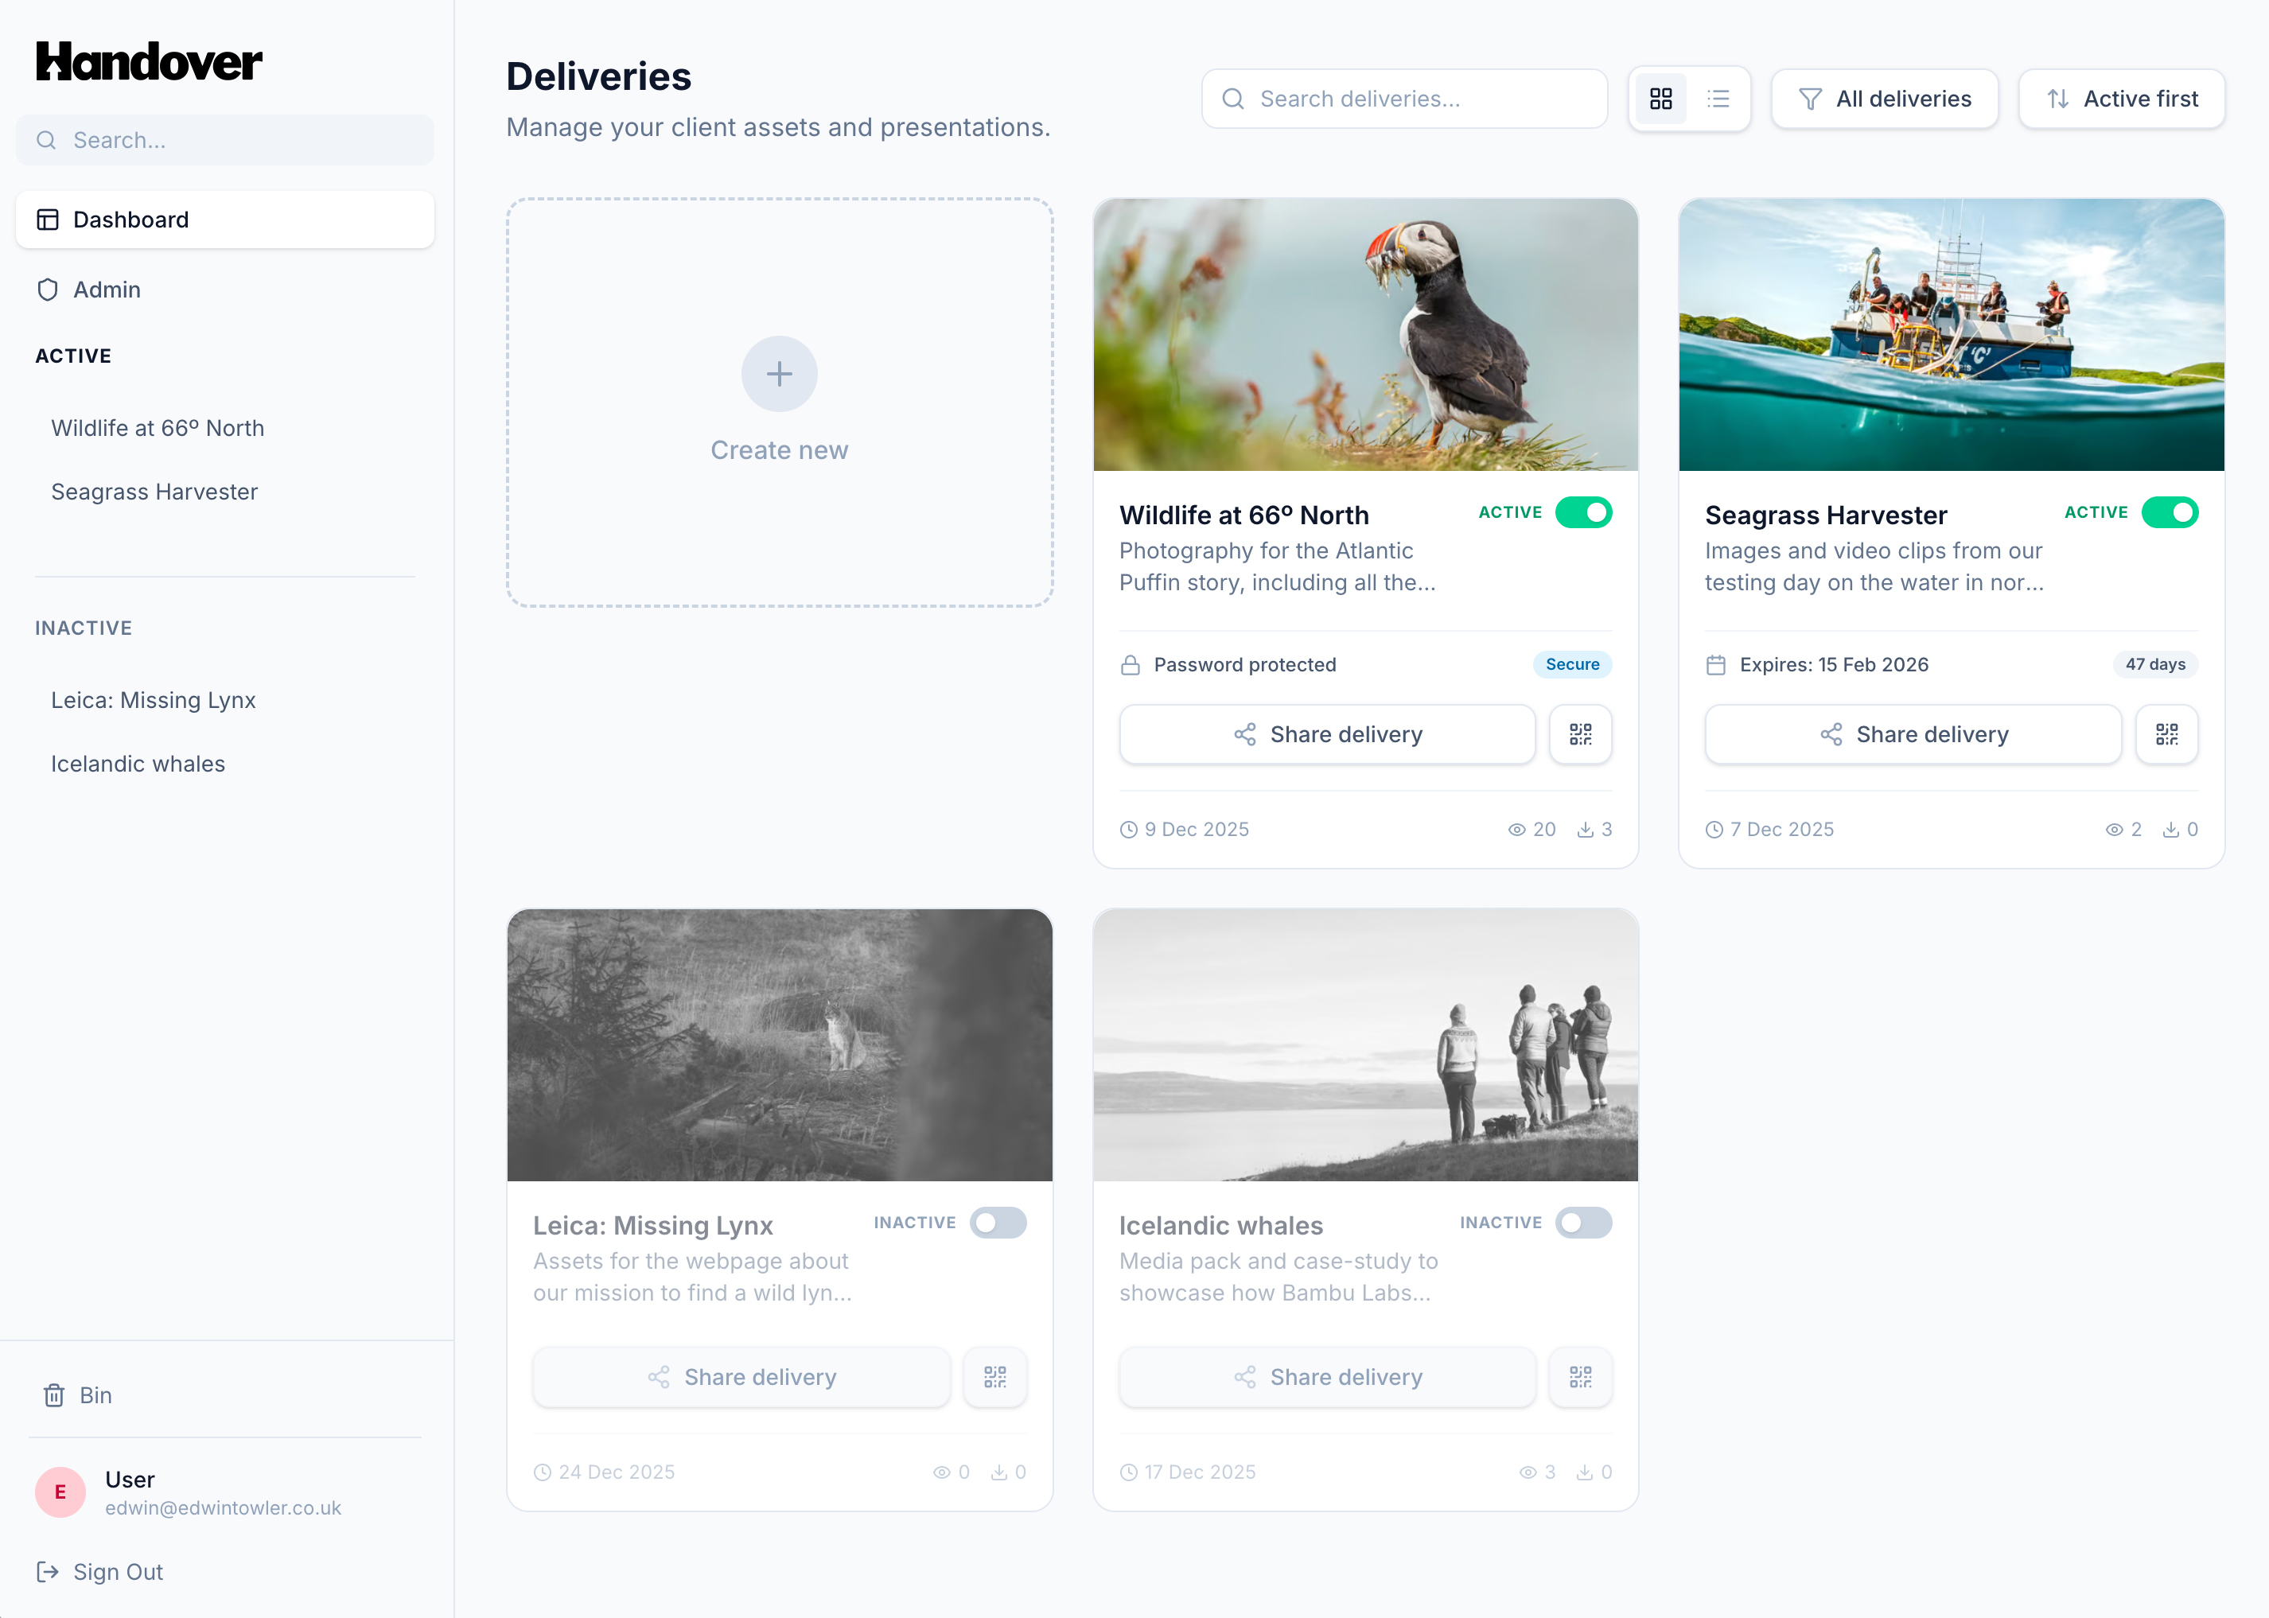This screenshot has width=2269, height=1618.
Task: Click the plus icon to create new delivery
Action: pos(779,374)
